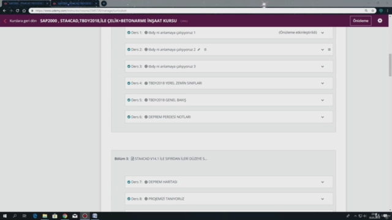Click Ders 5 published check icon
This screenshot has height=220, width=392.
click(x=129, y=100)
